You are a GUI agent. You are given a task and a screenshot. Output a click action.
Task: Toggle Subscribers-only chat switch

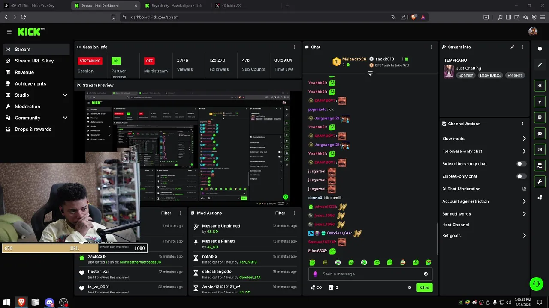521,164
